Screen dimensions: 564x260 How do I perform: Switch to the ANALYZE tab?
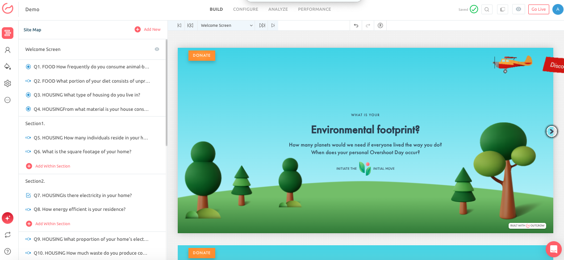pyautogui.click(x=278, y=9)
